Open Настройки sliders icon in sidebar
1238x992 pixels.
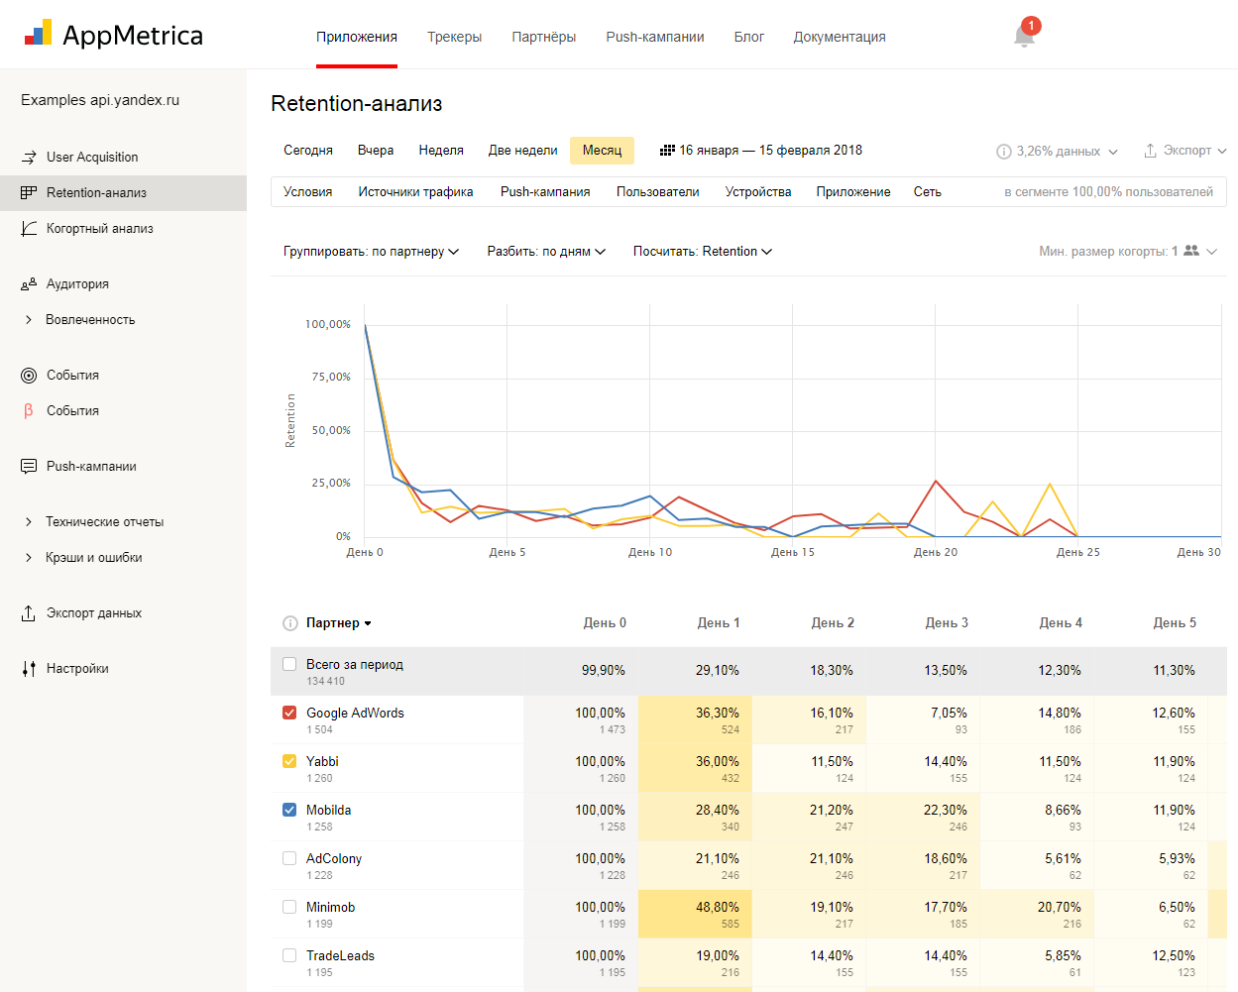tap(29, 669)
